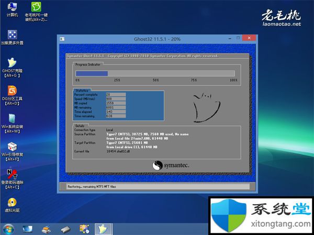This screenshot has width=314, height=235.
Task: Click the Symantec Ghost copyright header line
Action: (x=142, y=56)
